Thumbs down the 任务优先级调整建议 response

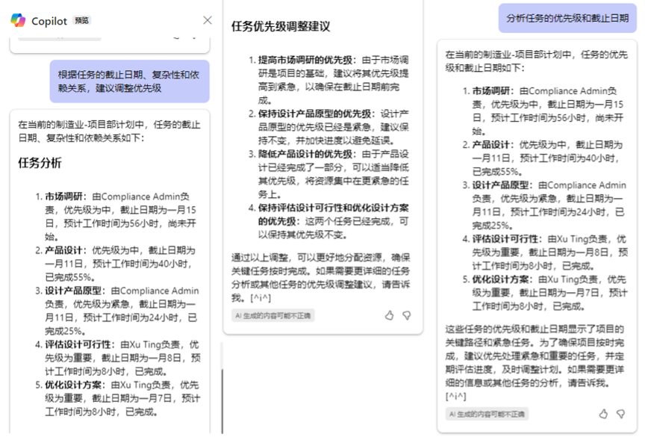point(407,315)
